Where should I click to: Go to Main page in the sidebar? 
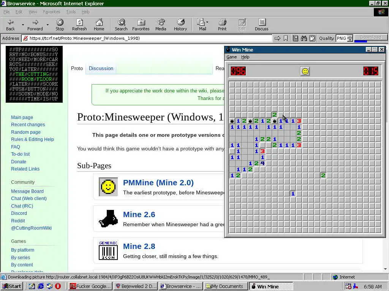click(x=22, y=117)
